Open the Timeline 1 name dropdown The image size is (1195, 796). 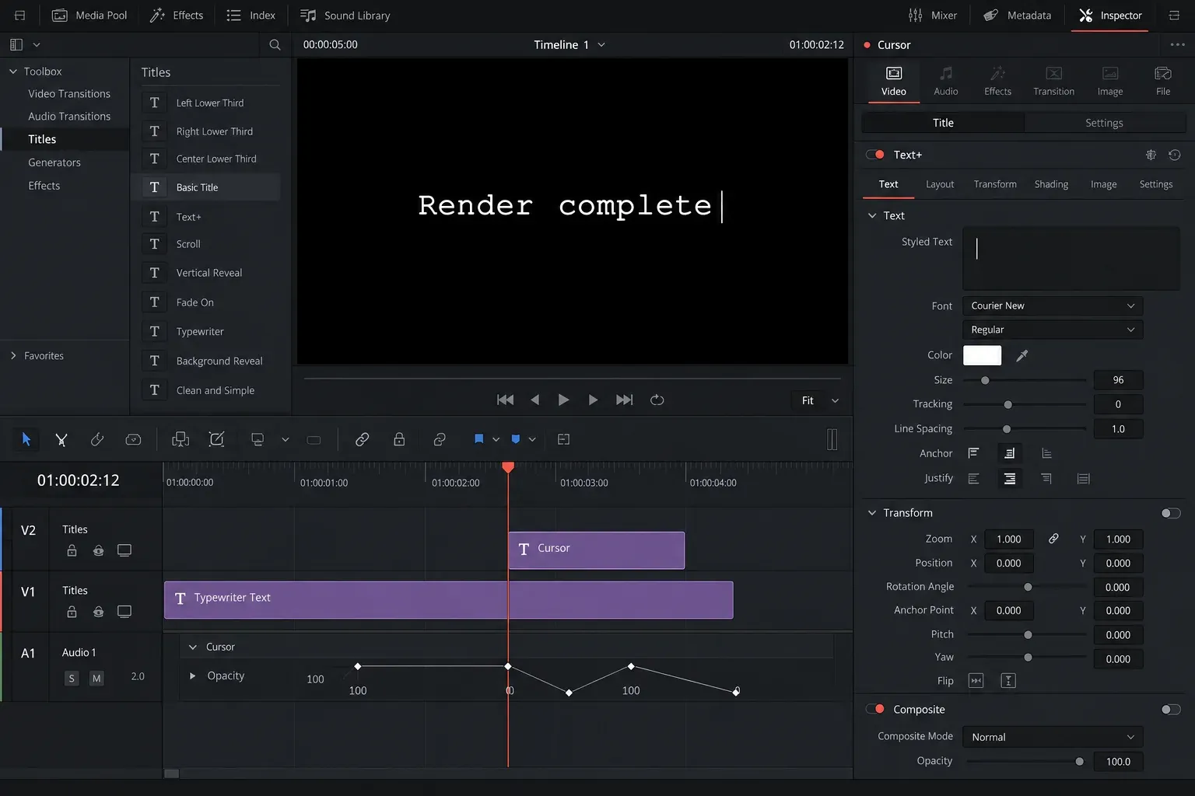(x=569, y=45)
